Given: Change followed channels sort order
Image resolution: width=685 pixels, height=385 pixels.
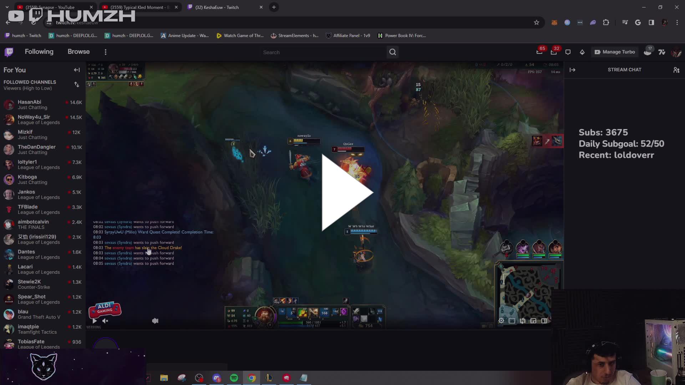Looking at the screenshot, I should coord(77,84).
